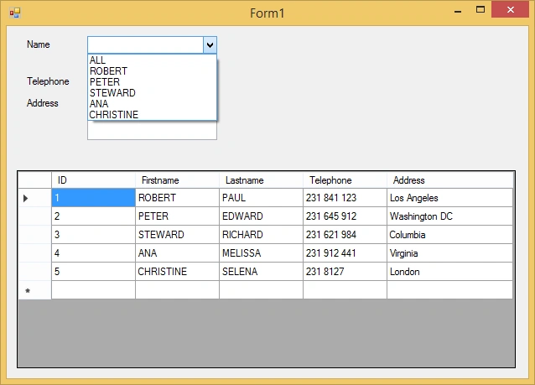
Task: Select CHRISTINE in the dropdown list
Action: point(152,115)
